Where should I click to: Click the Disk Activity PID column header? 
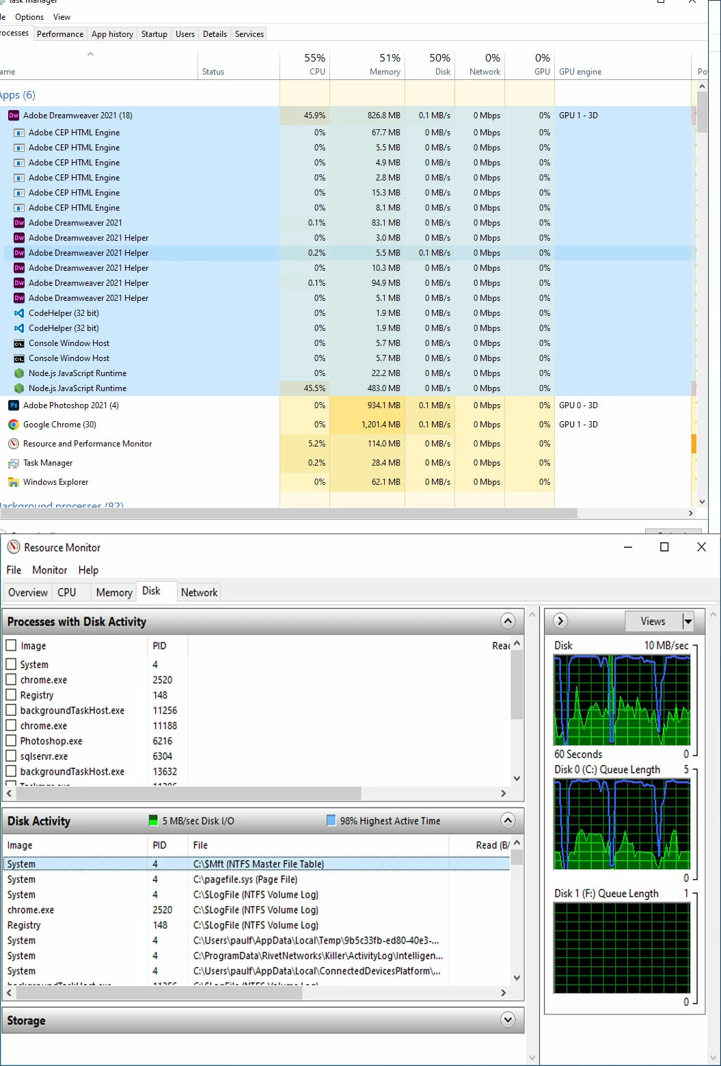pyautogui.click(x=167, y=845)
